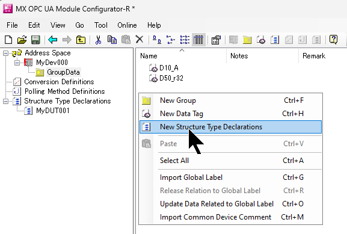Open the Tool menu
The height and width of the screenshot is (234, 347).
[x=101, y=25]
